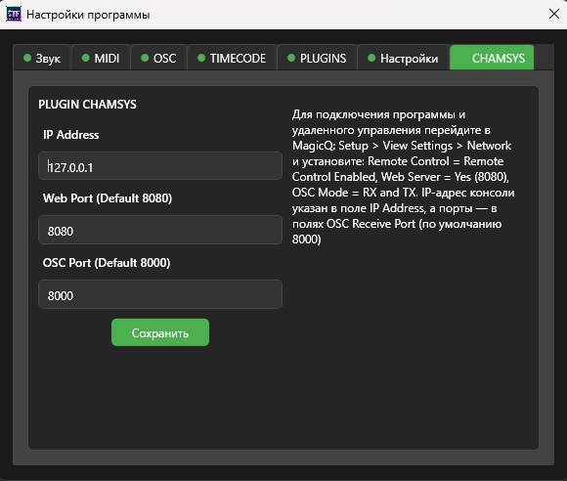Click the app icon in title bar
This screenshot has height=481, width=567.
[x=14, y=15]
